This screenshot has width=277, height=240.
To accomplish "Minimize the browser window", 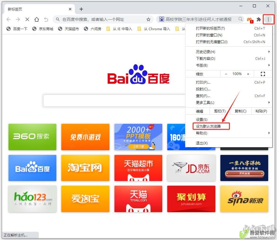I will pos(241,6).
